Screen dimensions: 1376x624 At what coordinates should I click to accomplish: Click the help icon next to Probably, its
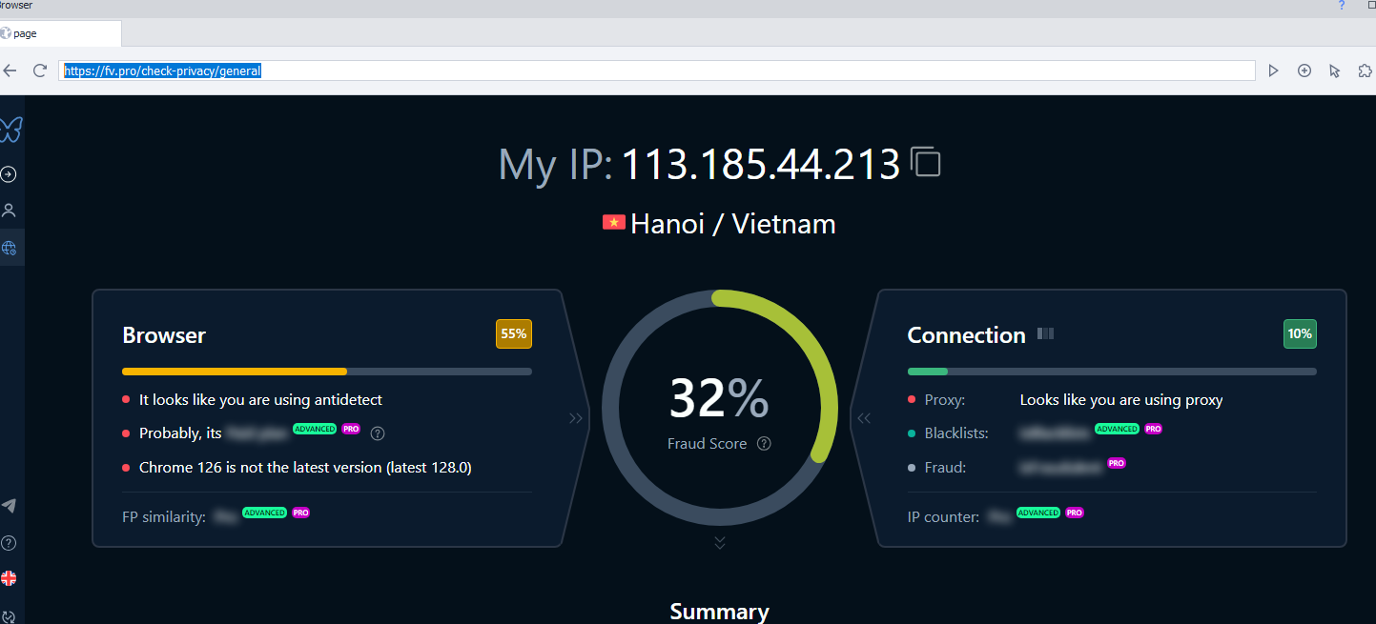[x=378, y=433]
